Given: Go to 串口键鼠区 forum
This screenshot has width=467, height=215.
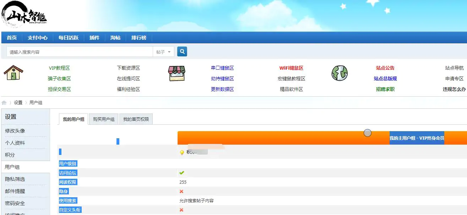Looking at the screenshot, I should tap(222, 68).
